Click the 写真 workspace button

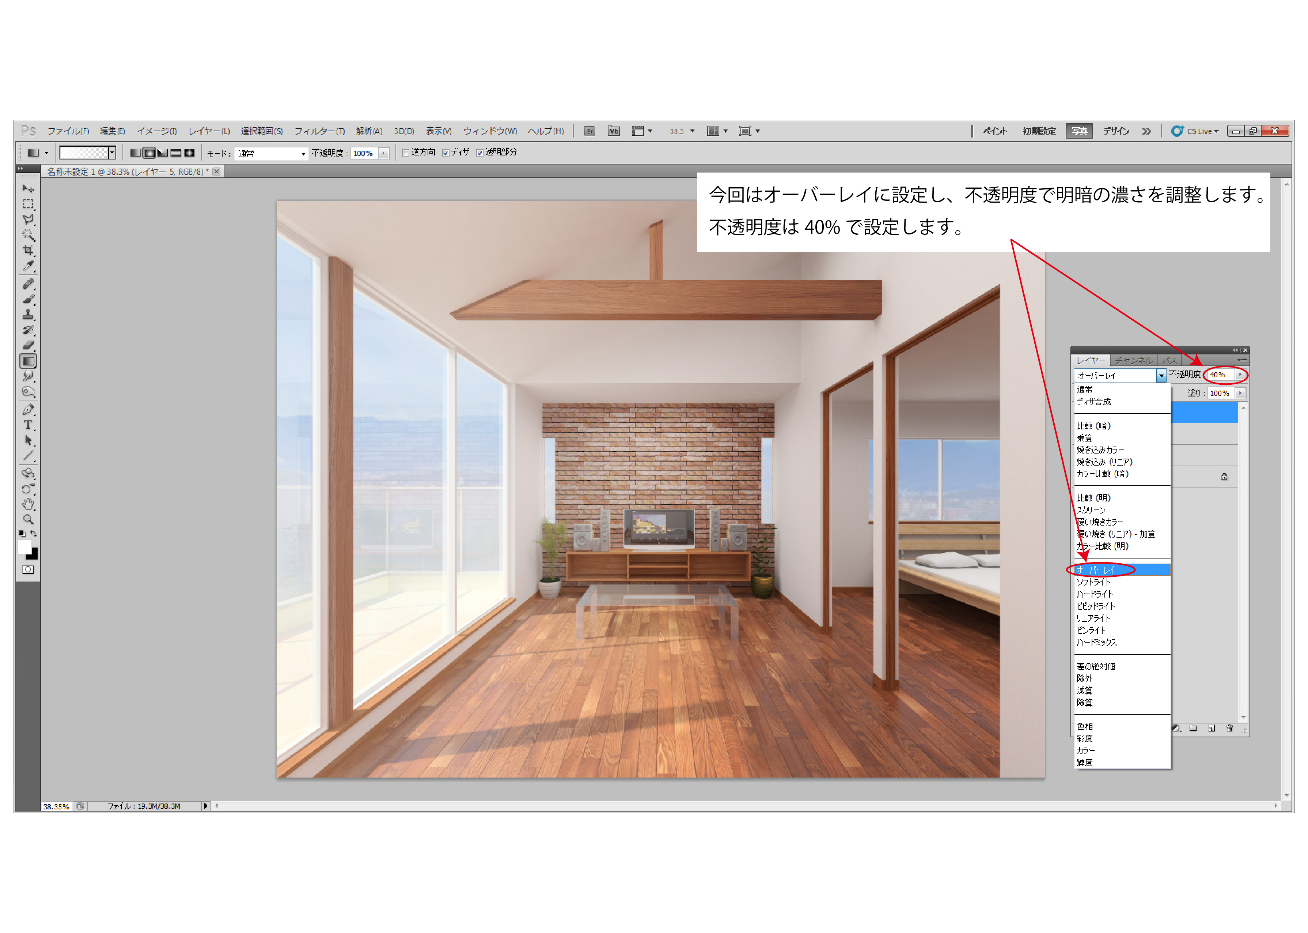click(1079, 131)
